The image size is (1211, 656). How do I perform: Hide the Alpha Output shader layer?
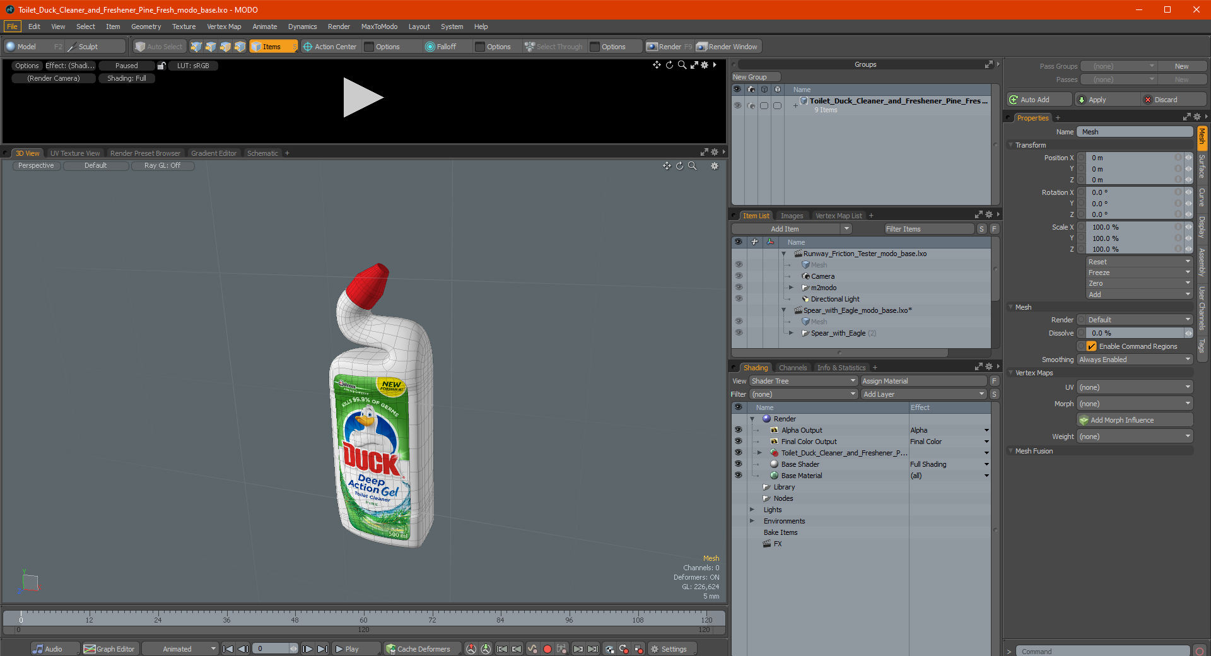(738, 430)
